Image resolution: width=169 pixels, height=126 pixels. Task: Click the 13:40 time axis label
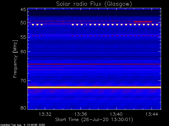click(116, 114)
